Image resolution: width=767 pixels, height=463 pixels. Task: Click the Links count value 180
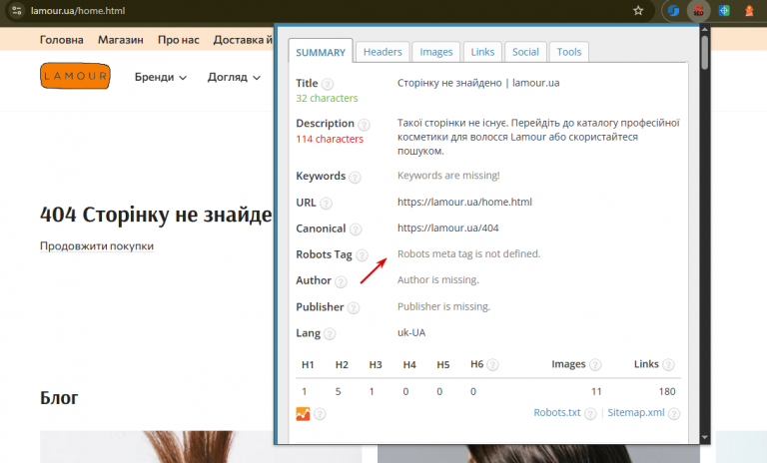pyautogui.click(x=667, y=391)
